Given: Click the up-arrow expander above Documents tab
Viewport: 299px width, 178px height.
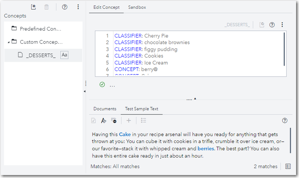Looking at the screenshot, I should click(195, 98).
